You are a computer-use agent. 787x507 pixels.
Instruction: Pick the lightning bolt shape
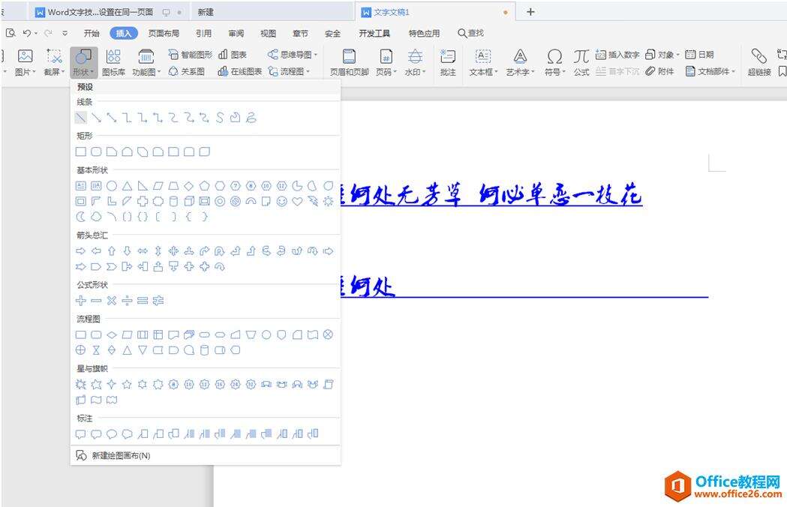(312, 201)
